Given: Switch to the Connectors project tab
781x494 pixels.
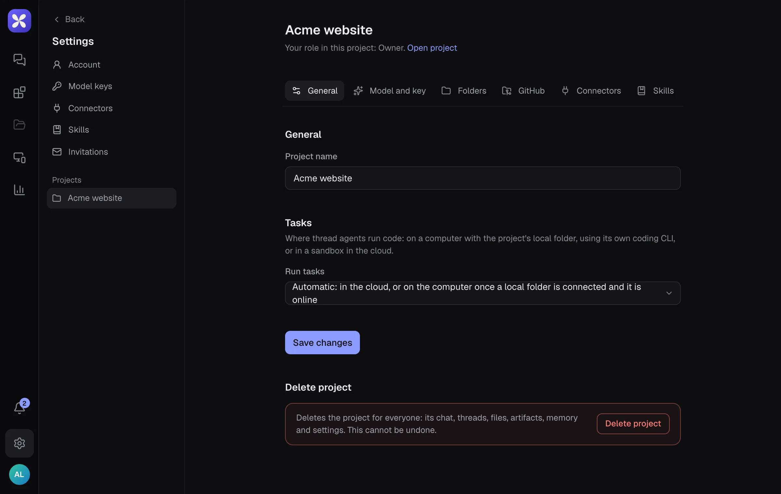Looking at the screenshot, I should 591,91.
